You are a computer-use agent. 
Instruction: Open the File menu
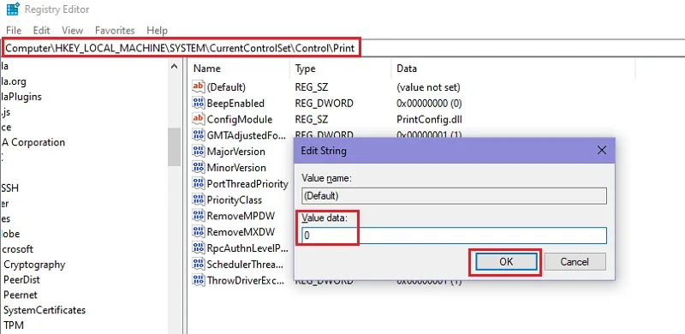(14, 30)
